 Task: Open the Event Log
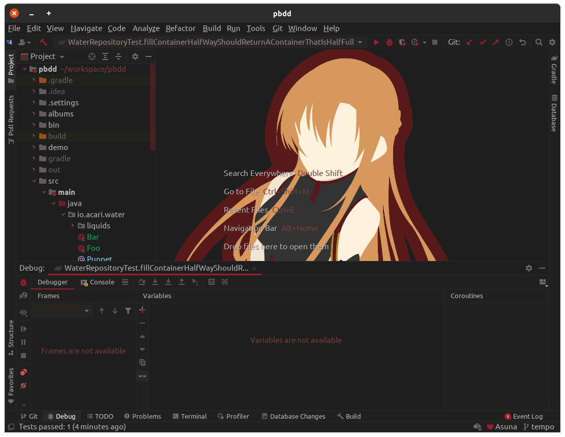click(524, 416)
